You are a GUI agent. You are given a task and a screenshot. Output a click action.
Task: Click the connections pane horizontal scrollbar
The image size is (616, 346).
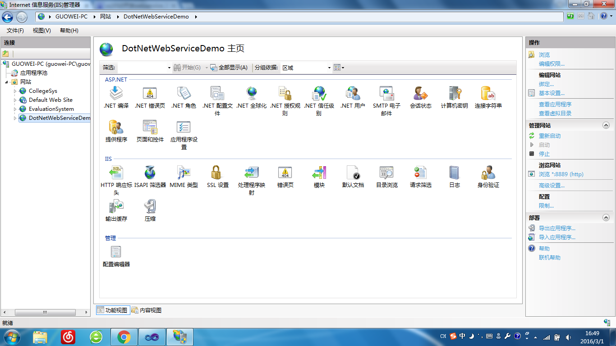(46, 312)
